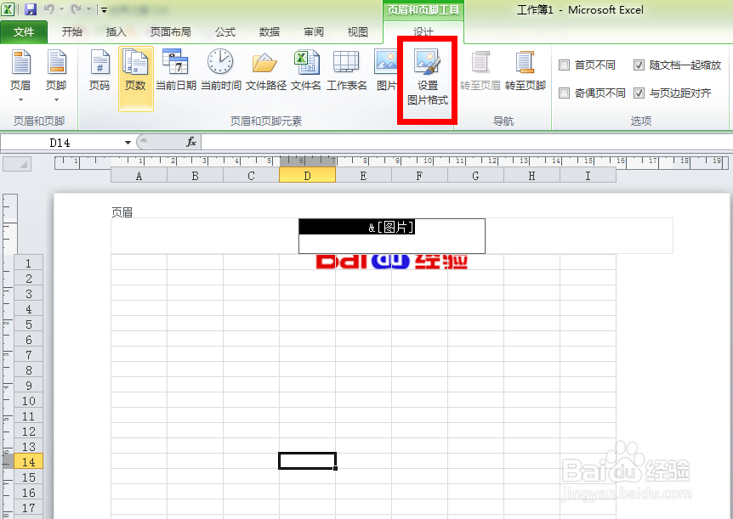This screenshot has width=733, height=519.
Task: Click Format Picture (设置图片格式) button
Action: coord(427,78)
